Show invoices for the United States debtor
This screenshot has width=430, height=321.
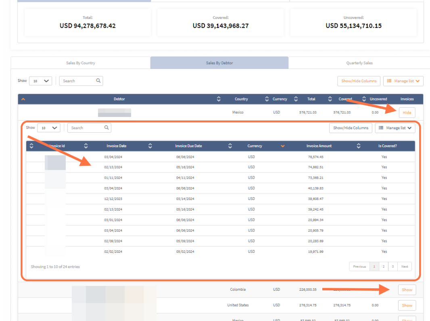(x=407, y=305)
